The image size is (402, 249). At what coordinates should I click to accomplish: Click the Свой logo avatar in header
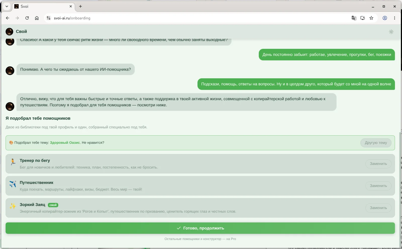[x=10, y=31]
